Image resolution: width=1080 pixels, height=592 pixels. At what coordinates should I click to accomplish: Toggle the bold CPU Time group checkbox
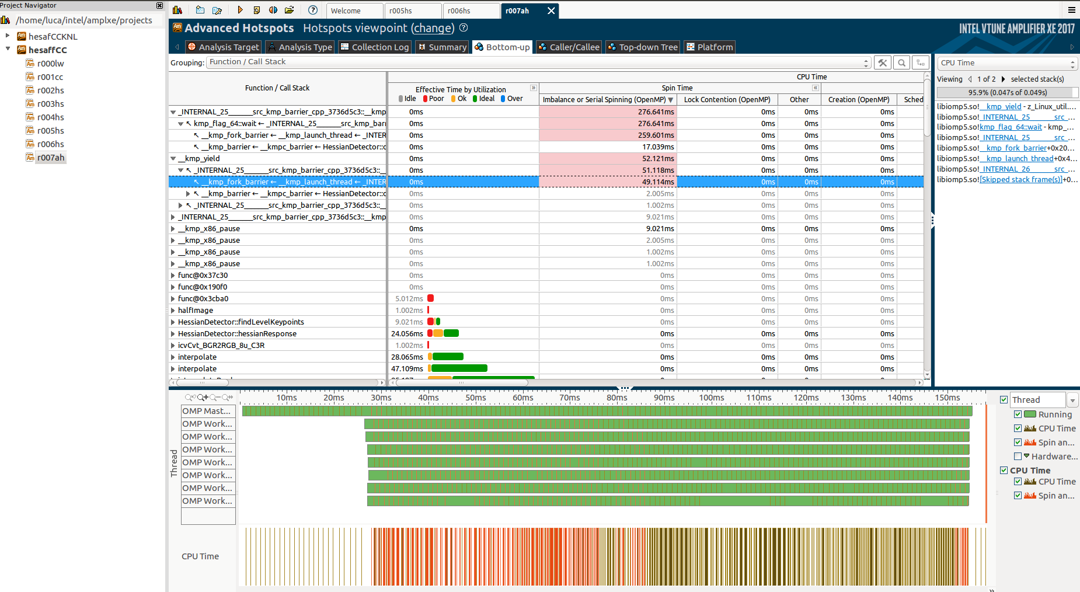pyautogui.click(x=1004, y=471)
